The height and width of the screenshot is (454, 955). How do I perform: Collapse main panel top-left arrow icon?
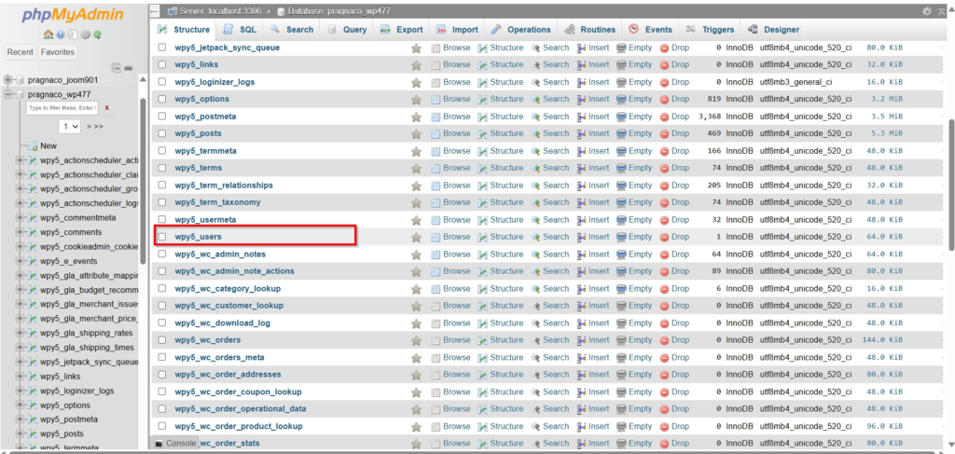tap(155, 11)
